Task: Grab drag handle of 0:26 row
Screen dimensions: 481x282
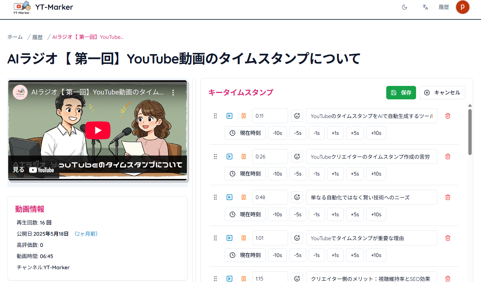Action: point(215,157)
